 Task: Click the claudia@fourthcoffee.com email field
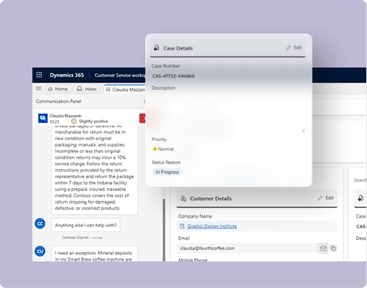coord(247,248)
